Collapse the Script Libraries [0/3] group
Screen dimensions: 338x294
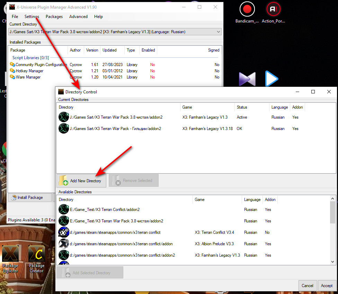[x=30, y=58]
